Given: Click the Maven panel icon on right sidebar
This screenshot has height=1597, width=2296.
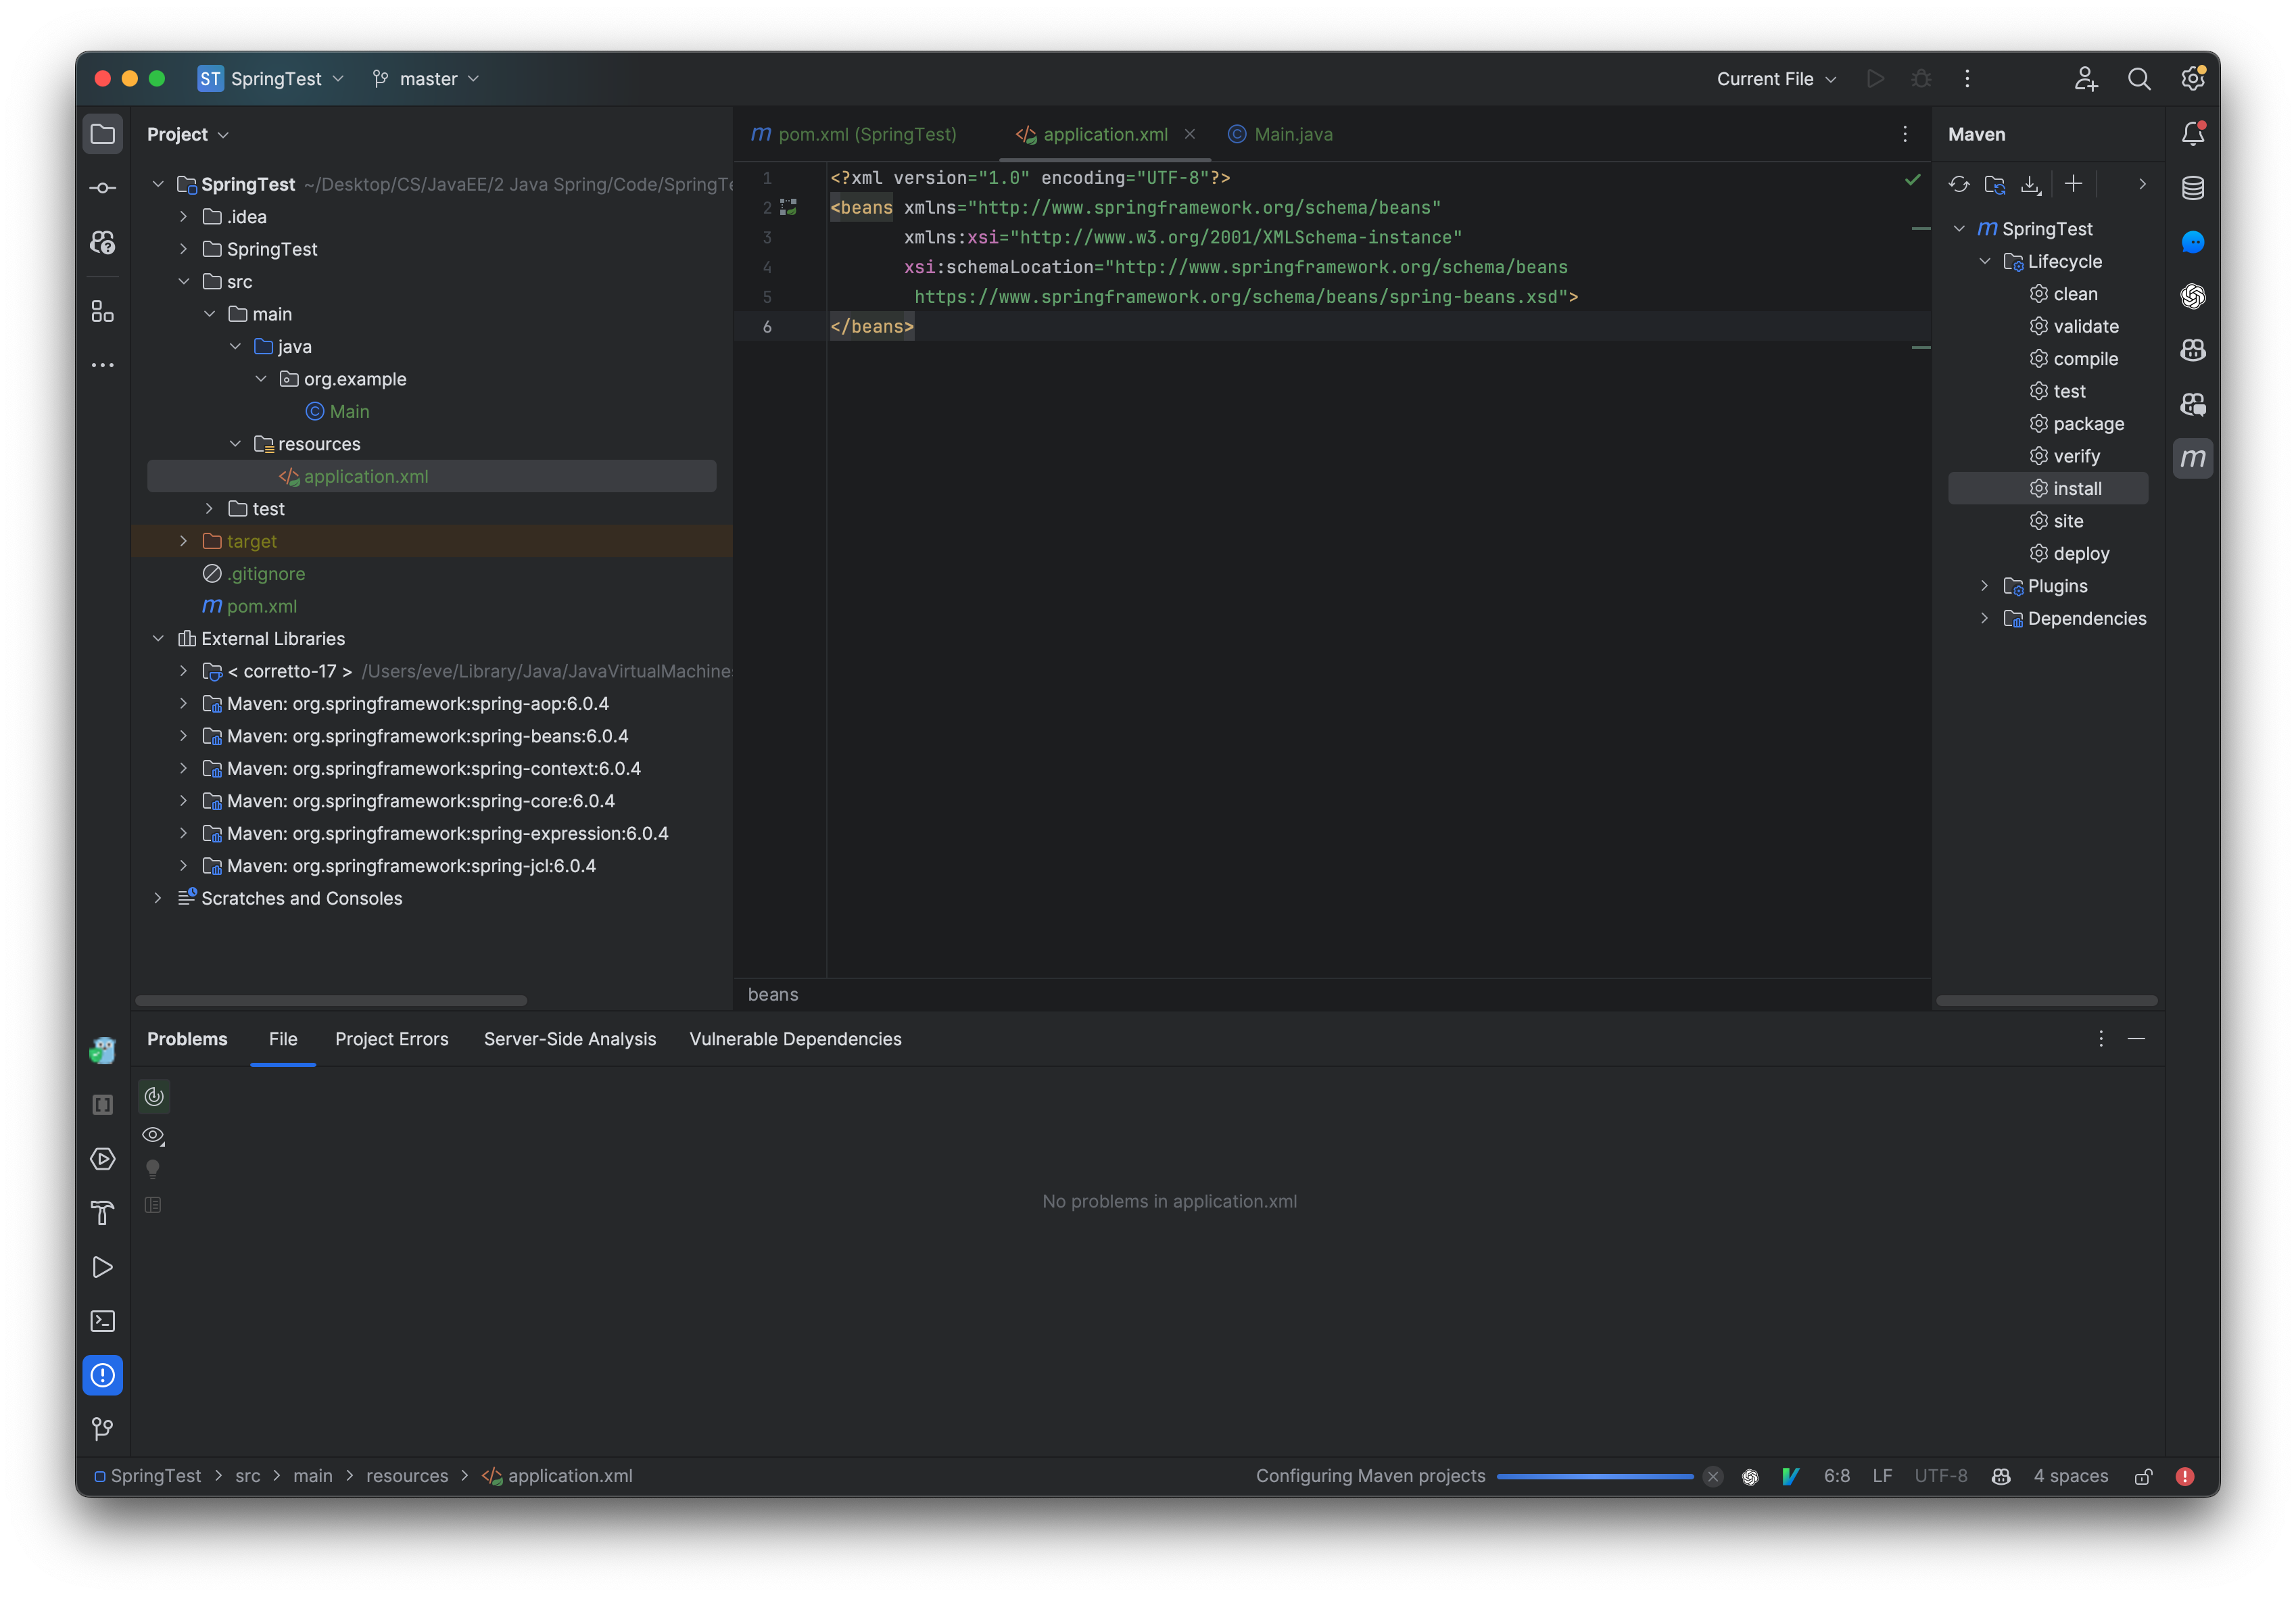Looking at the screenshot, I should tap(2195, 457).
